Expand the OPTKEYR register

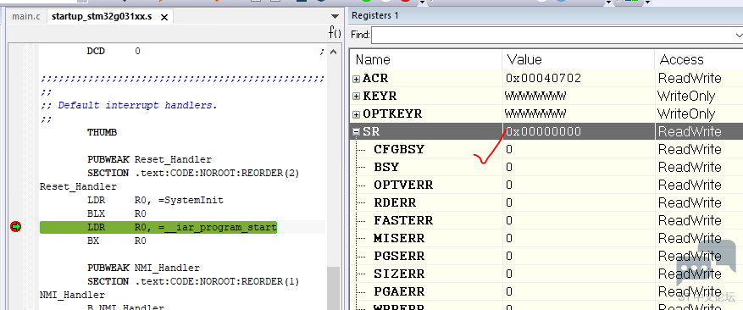(x=356, y=114)
